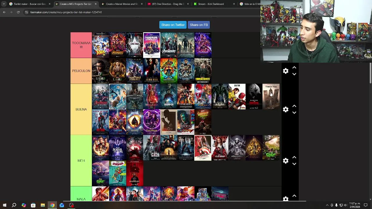
Task: Select the BUENA tier label
Action: coord(81,109)
